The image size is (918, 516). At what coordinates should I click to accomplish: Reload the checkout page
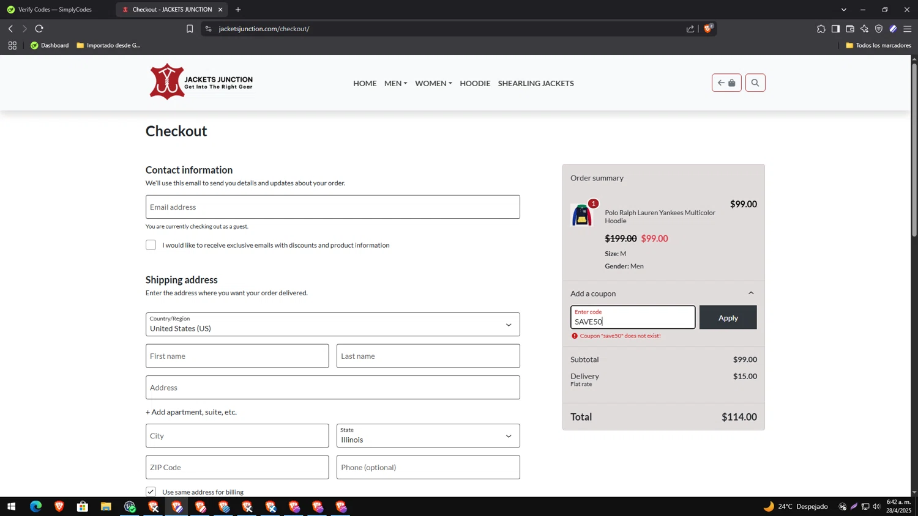coord(39,29)
